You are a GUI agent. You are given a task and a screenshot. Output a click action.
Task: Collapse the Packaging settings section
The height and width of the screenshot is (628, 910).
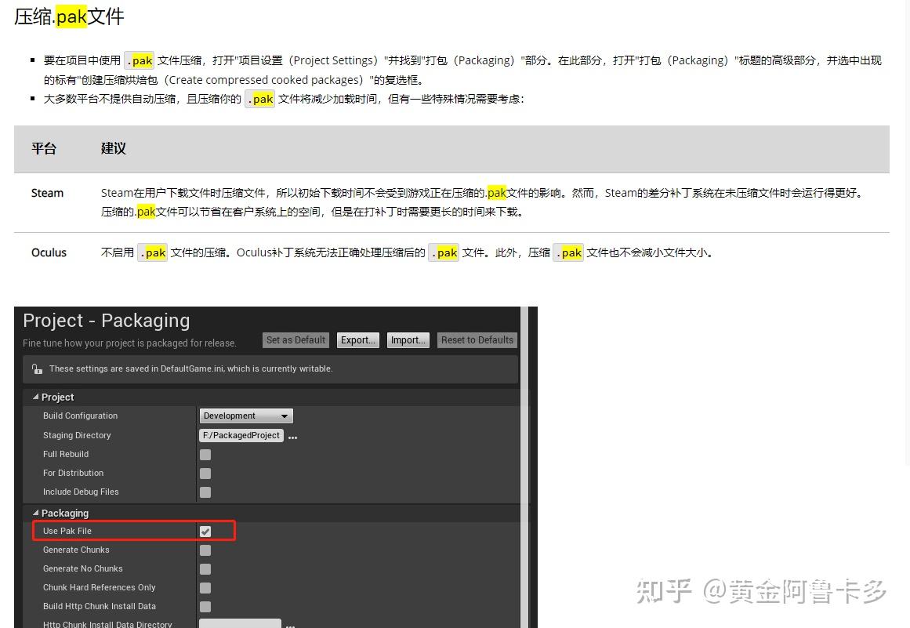35,513
